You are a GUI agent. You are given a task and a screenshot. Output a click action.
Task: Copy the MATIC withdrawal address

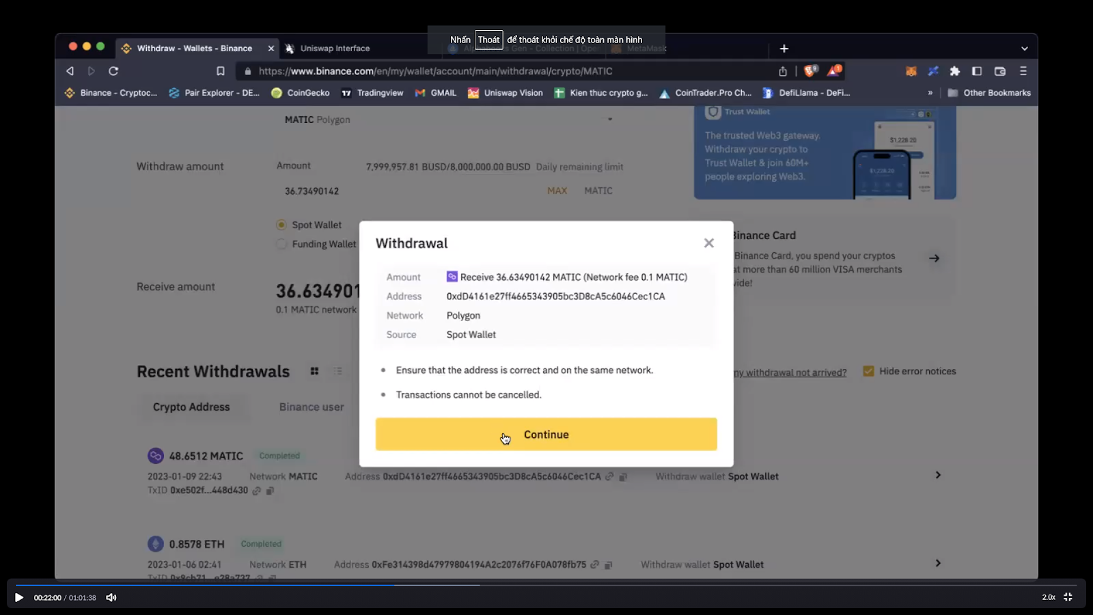click(x=623, y=476)
